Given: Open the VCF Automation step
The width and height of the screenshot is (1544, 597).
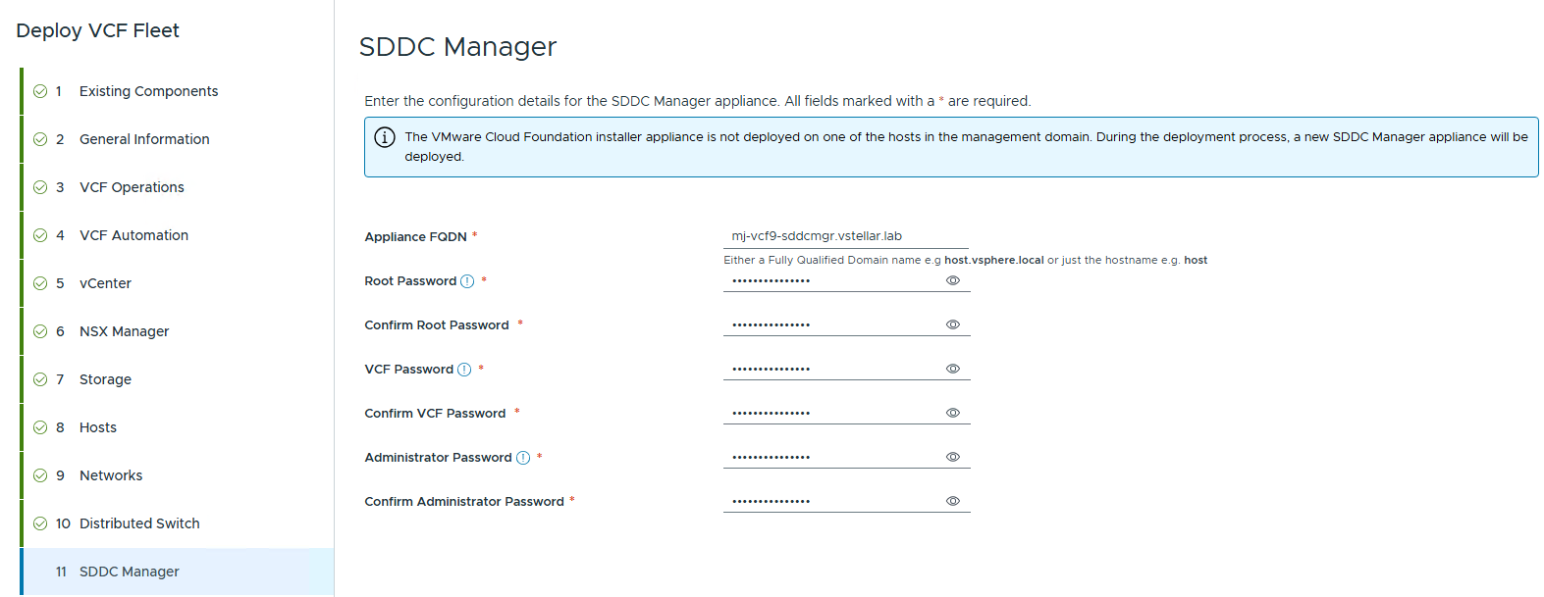Looking at the screenshot, I should click(x=133, y=235).
